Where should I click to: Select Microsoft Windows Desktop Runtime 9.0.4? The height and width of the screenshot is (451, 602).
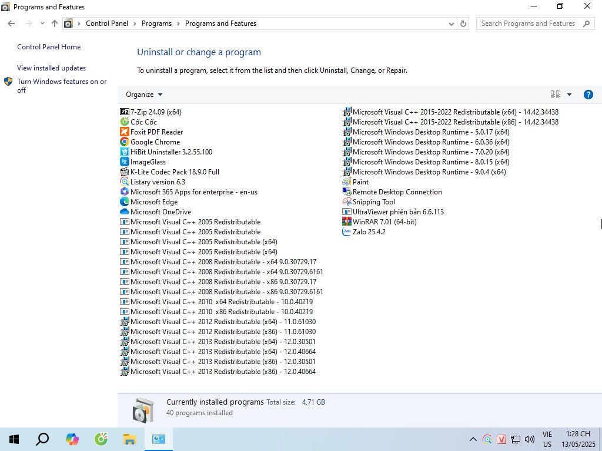coord(424,172)
